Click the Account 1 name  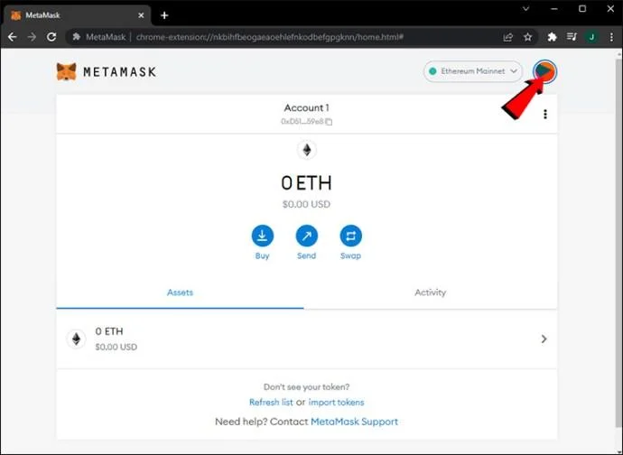[x=306, y=107]
